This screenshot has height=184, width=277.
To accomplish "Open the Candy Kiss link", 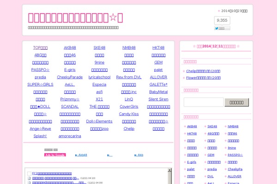I will click(129, 114).
